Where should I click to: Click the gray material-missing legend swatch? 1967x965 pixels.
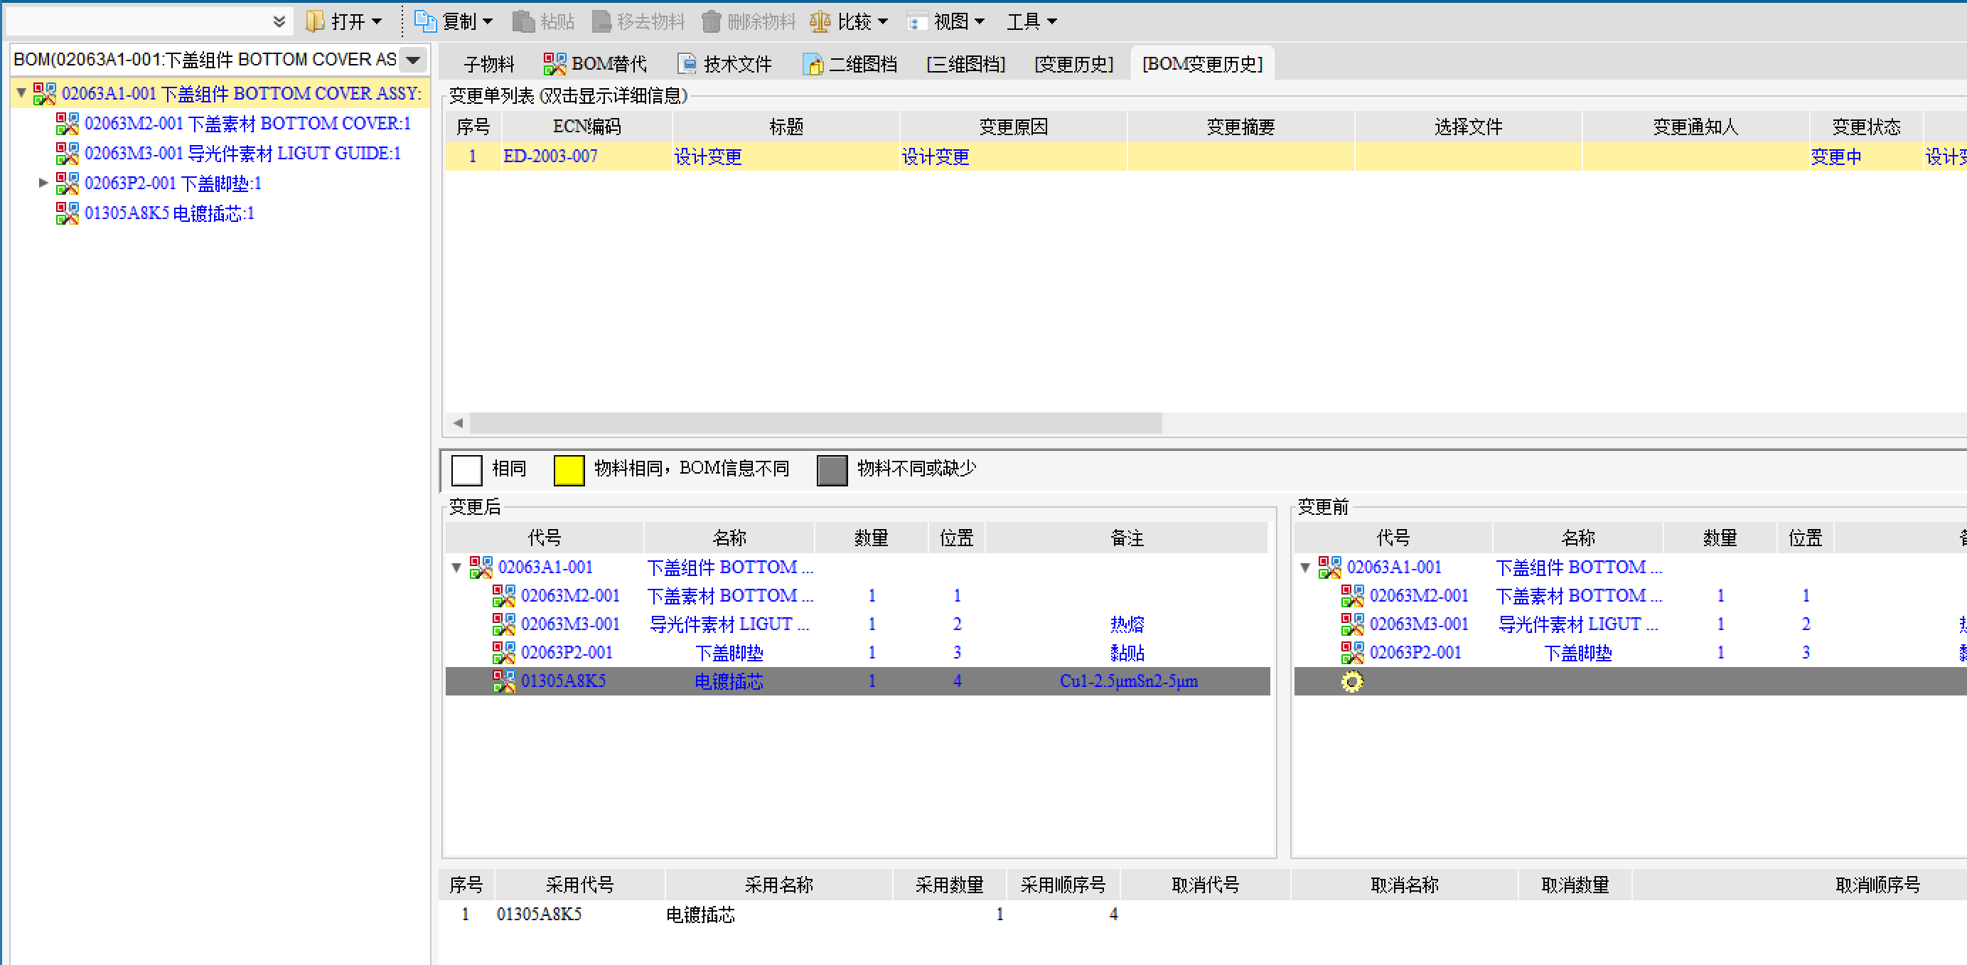click(832, 469)
